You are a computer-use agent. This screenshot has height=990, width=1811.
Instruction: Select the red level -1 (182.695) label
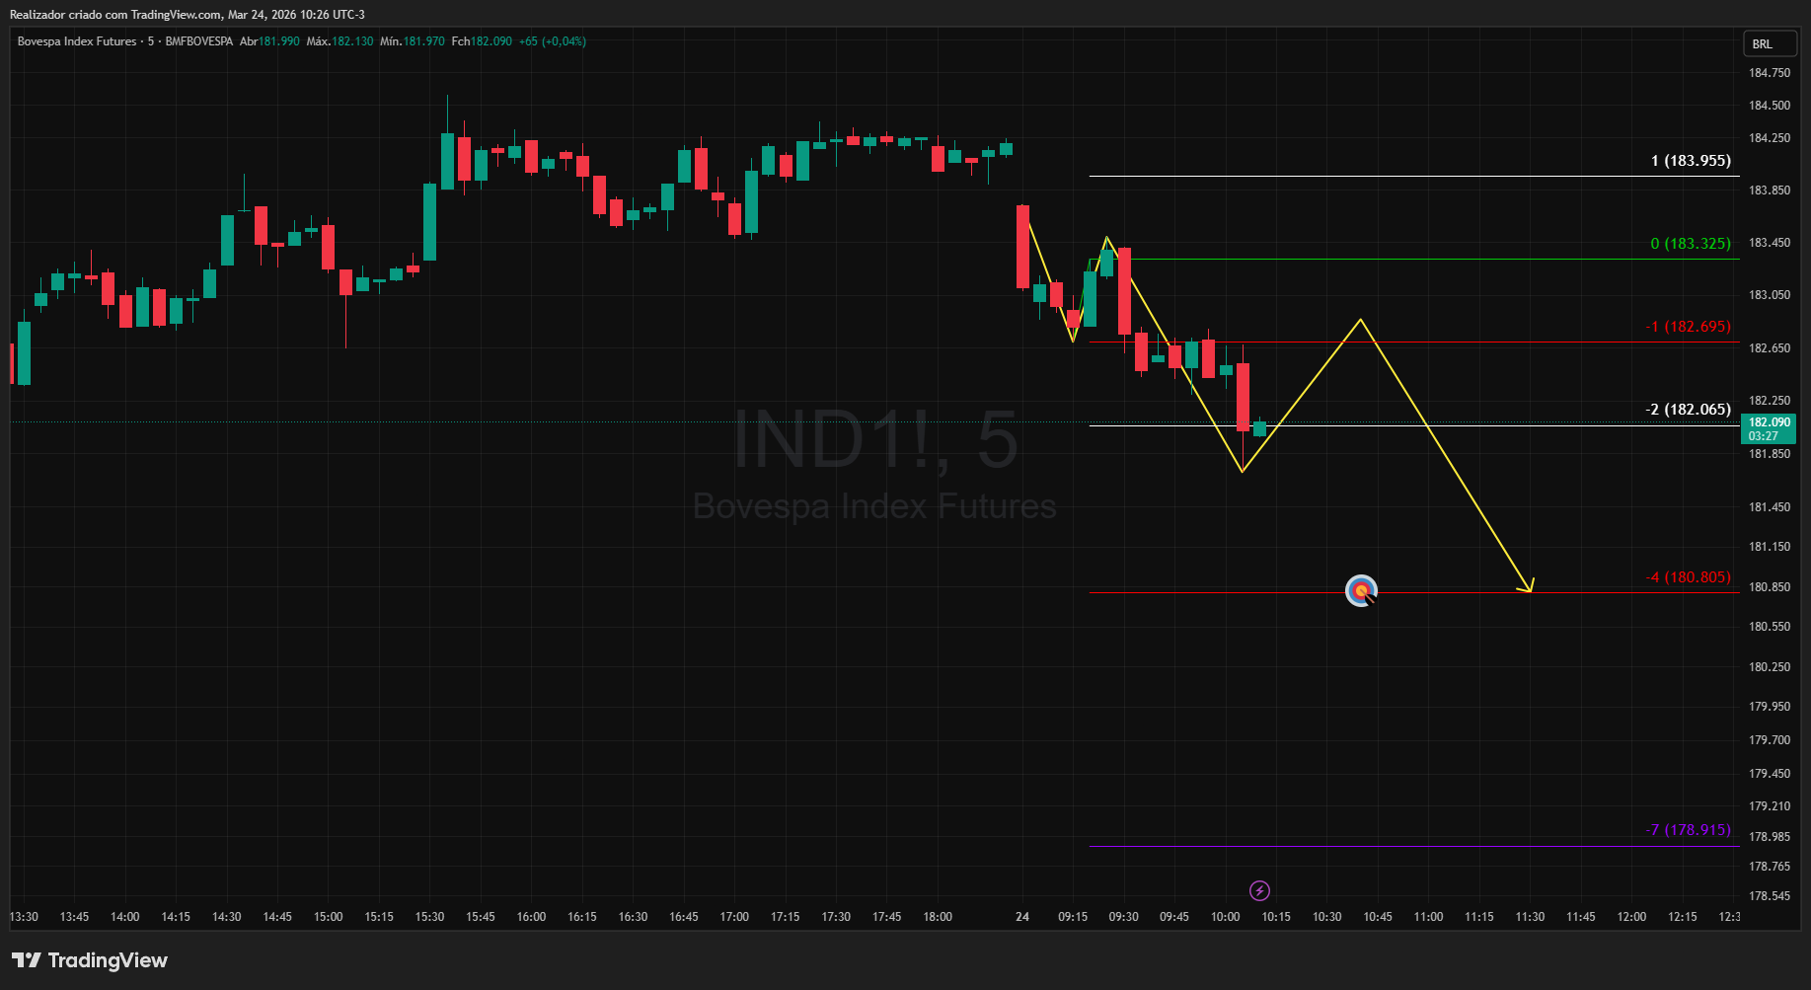tap(1688, 327)
